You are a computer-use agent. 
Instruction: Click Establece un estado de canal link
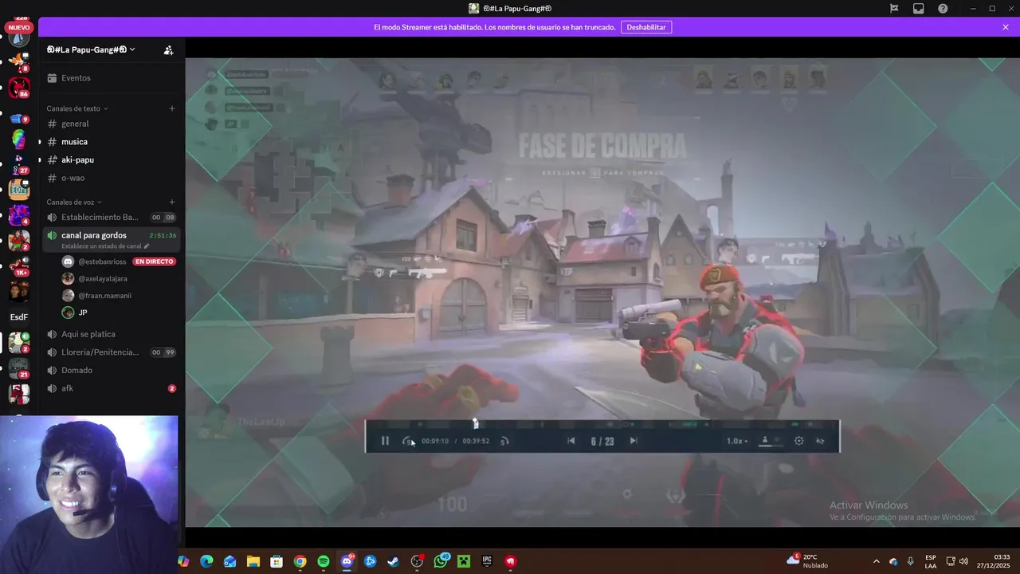tap(105, 246)
